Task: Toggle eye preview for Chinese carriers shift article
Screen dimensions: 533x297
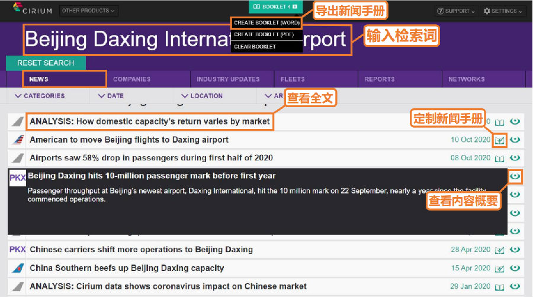Action: coord(515,250)
